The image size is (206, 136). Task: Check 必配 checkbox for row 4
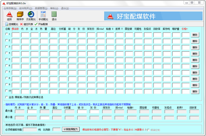(7, 53)
